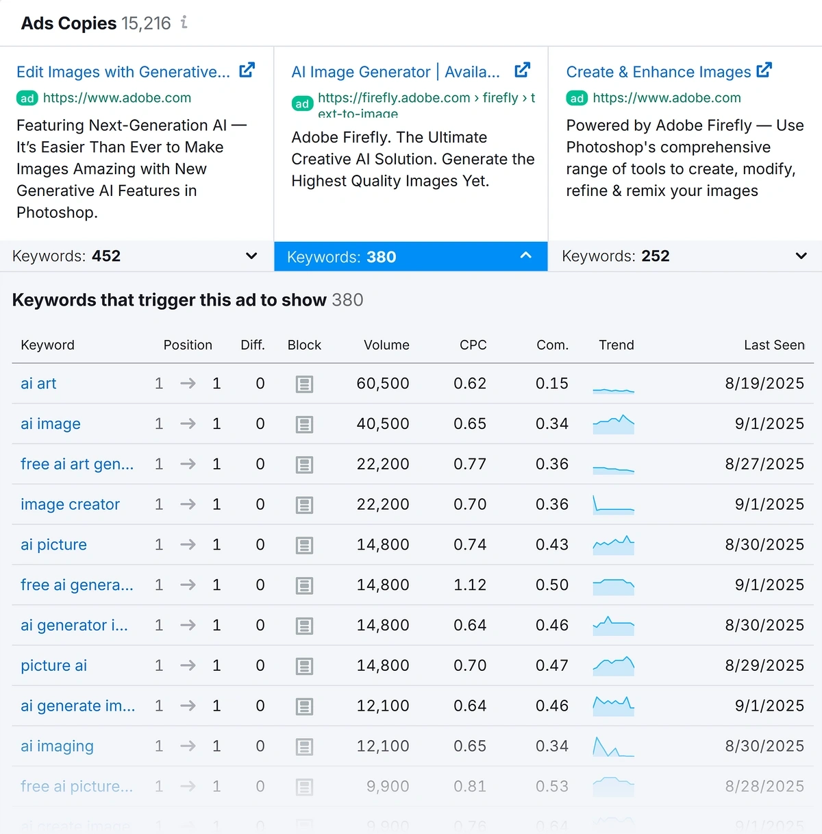This screenshot has width=822, height=834.
Task: Sort by the Block column header
Action: pos(304,345)
